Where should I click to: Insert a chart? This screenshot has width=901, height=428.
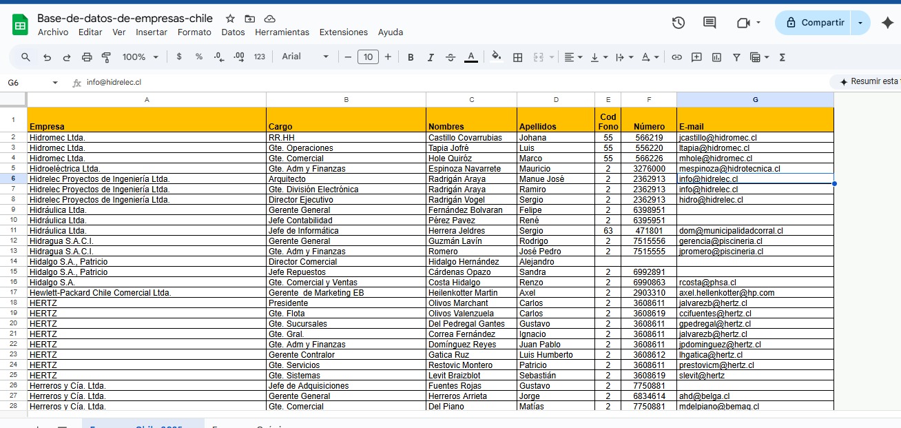click(x=716, y=57)
